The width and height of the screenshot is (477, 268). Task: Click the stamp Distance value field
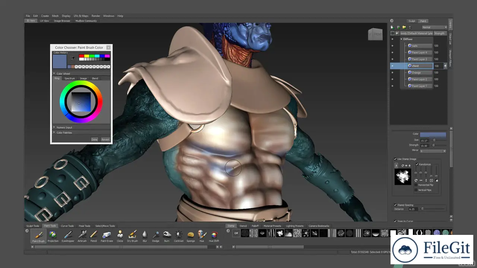click(x=414, y=209)
